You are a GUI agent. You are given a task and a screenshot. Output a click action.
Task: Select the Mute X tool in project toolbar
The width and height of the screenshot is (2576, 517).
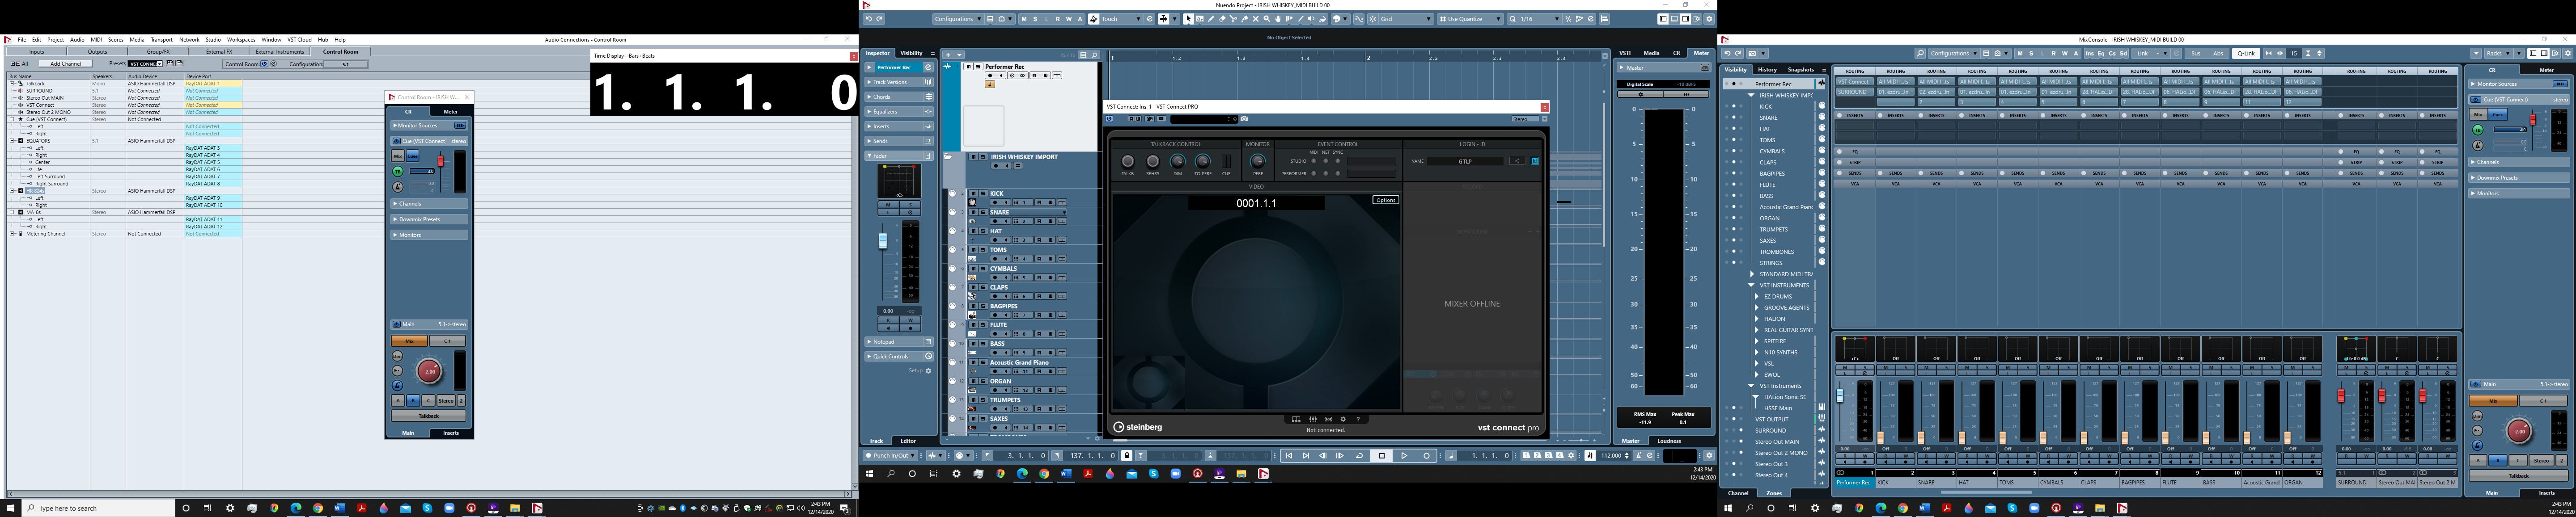click(x=1256, y=19)
